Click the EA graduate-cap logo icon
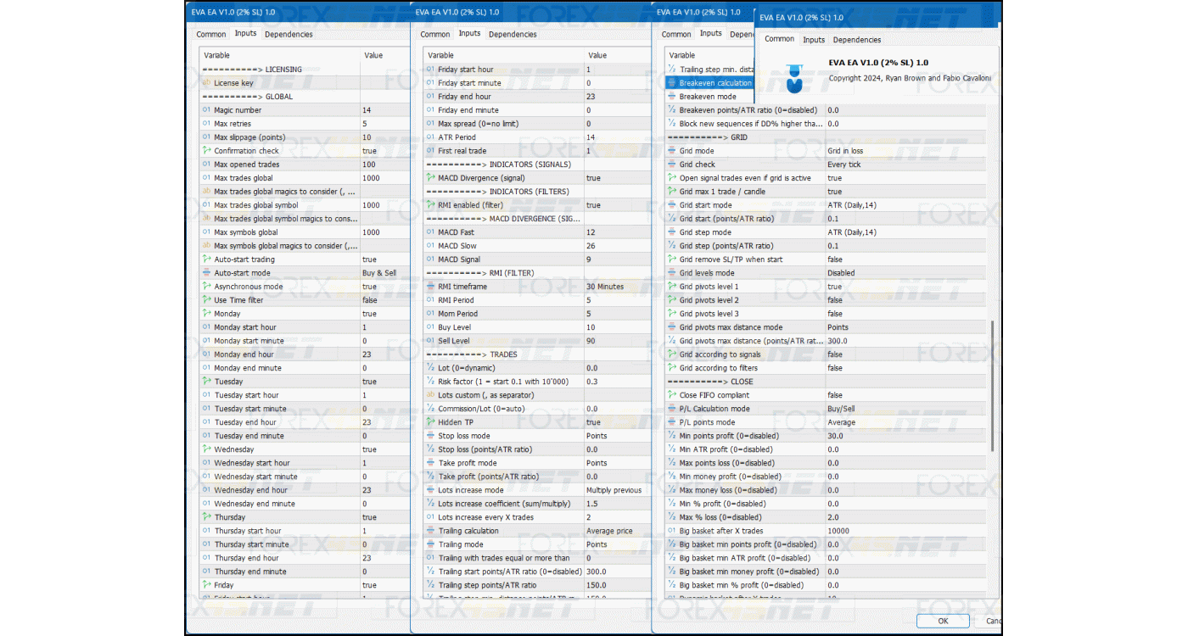 (794, 77)
